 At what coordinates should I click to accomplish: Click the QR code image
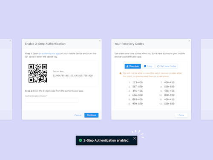point(38,73)
